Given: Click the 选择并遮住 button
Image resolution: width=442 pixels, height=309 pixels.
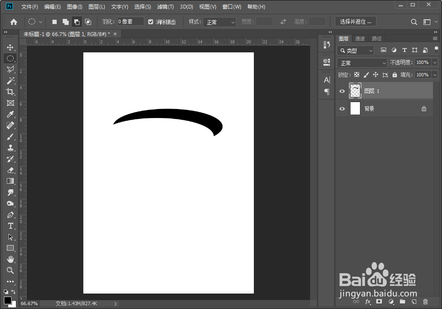Looking at the screenshot, I should 356,22.
